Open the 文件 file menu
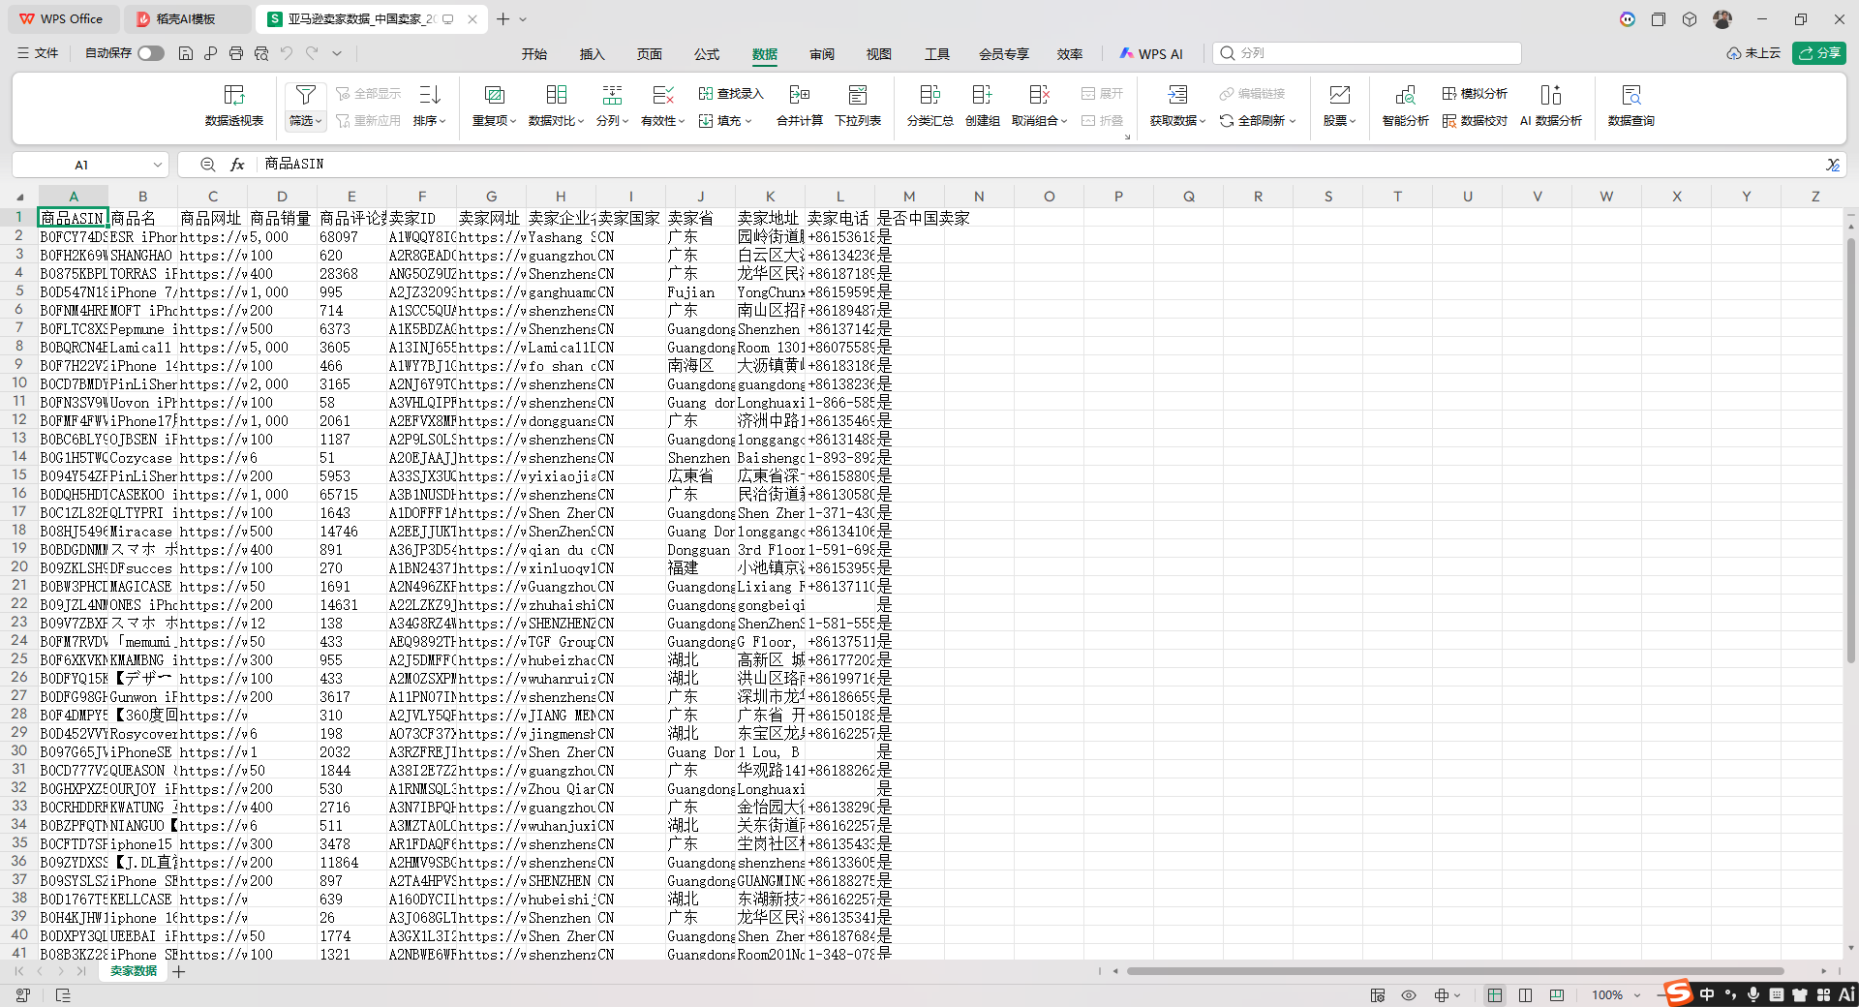The image size is (1859, 1007). [x=38, y=53]
